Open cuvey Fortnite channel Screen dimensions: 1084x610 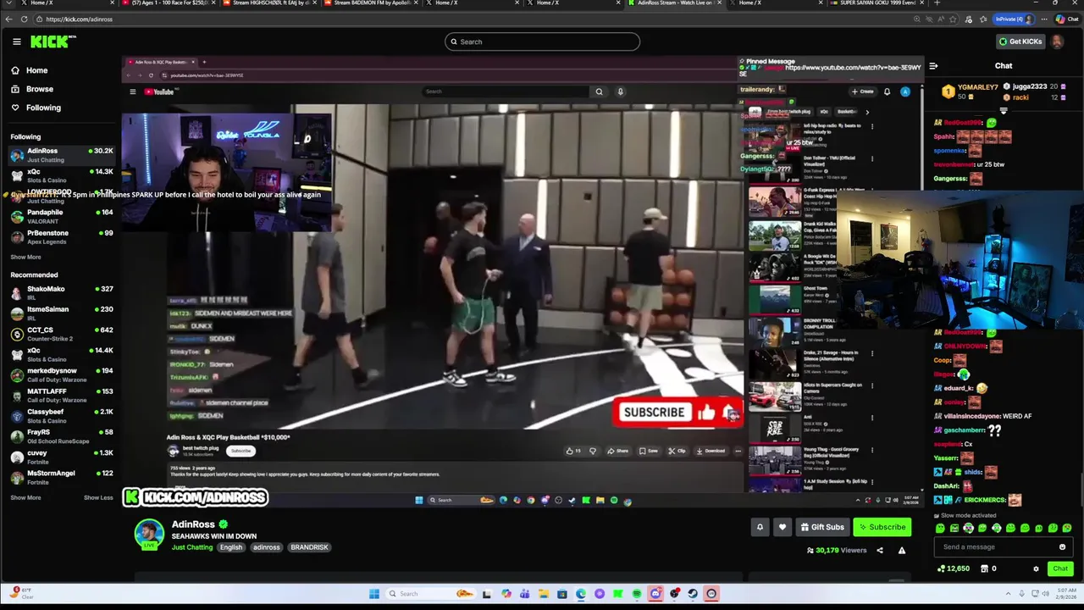tap(61, 457)
